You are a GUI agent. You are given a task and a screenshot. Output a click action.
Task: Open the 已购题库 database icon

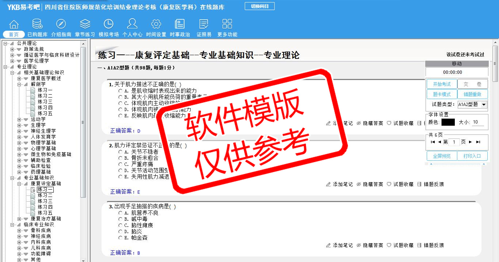pos(37,24)
